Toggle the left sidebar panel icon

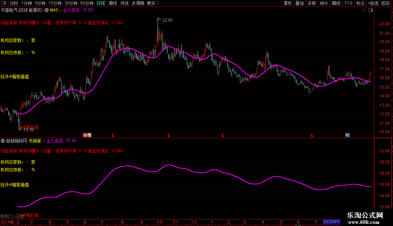tap(4, 3)
